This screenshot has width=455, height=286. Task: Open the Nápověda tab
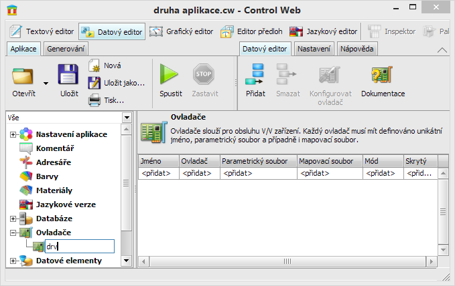[x=357, y=49]
